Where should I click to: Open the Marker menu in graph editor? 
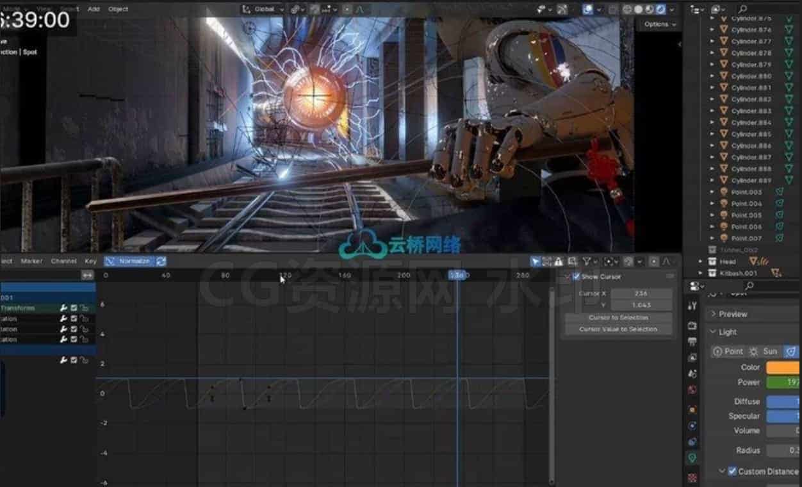pos(31,261)
